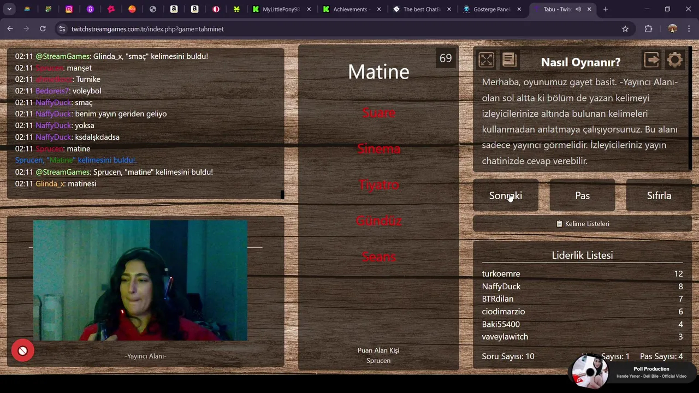Click the Nasıl Oynanır? heading
Viewport: 699px width, 393px height.
click(580, 62)
